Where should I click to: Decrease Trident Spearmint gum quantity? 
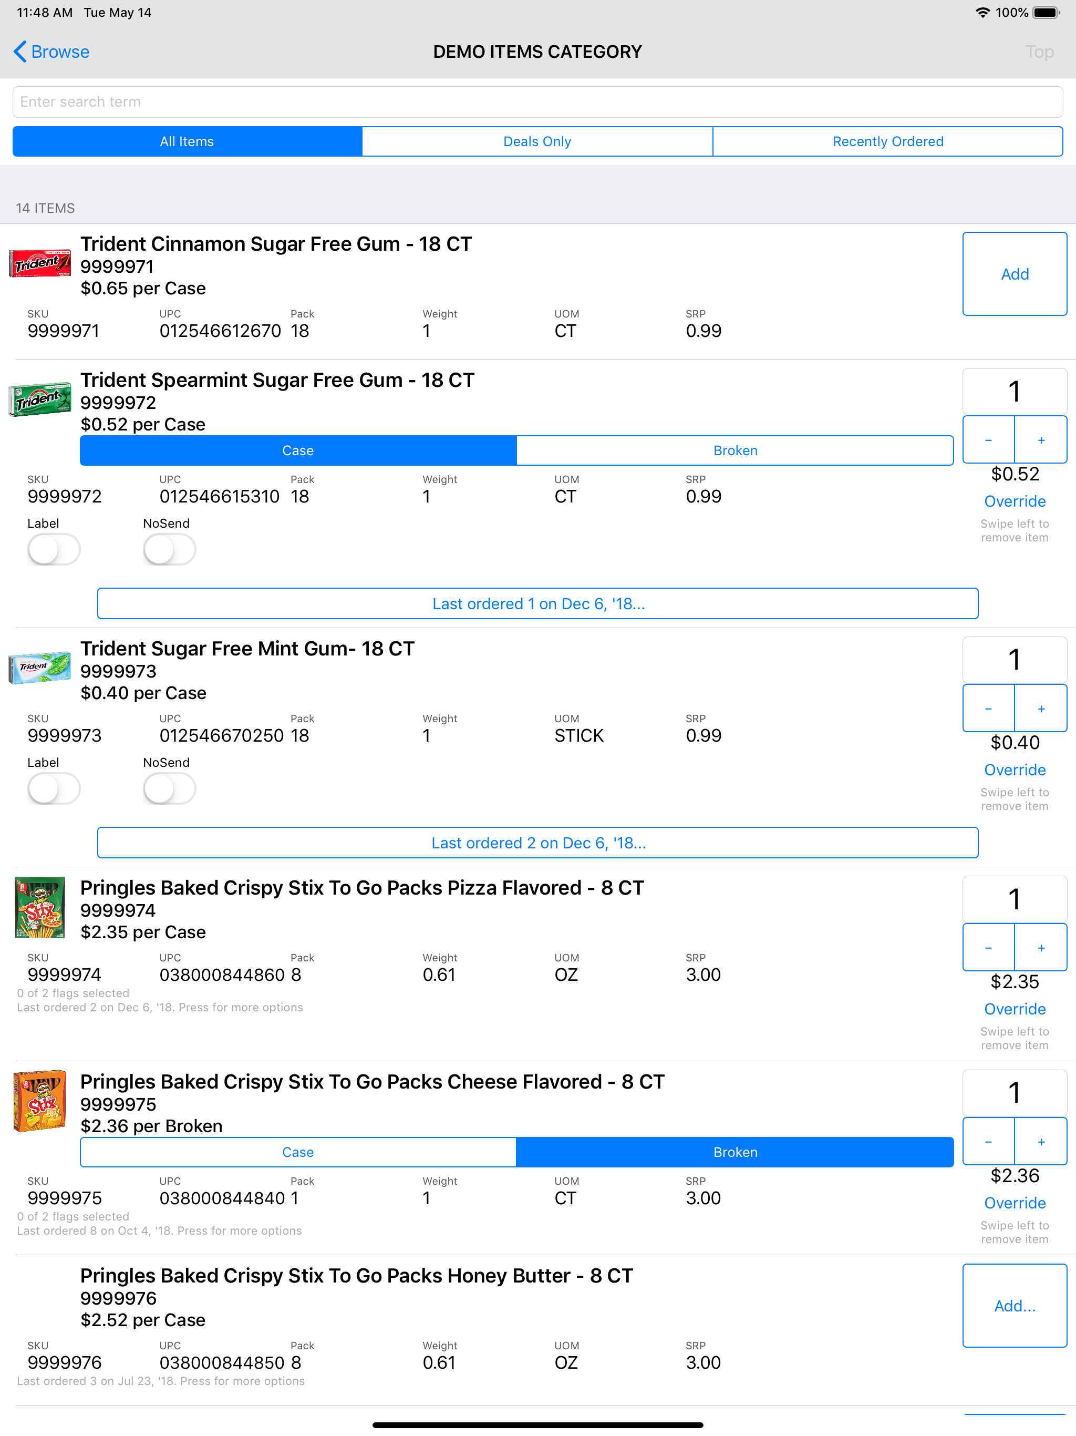coord(988,440)
